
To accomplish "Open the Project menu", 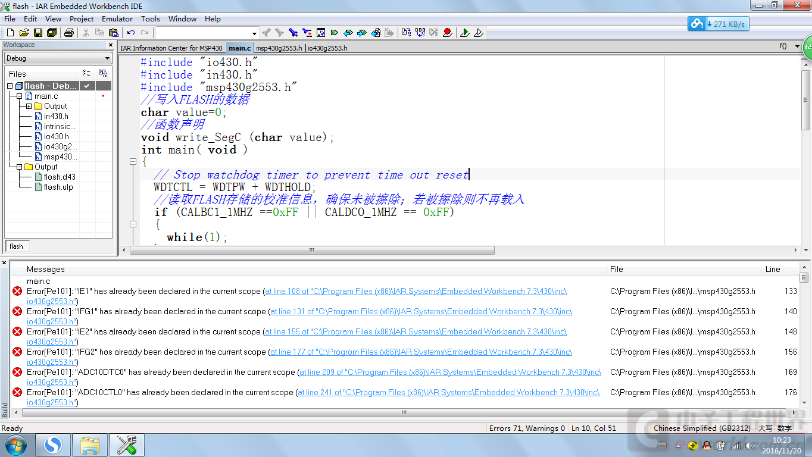I will [82, 18].
